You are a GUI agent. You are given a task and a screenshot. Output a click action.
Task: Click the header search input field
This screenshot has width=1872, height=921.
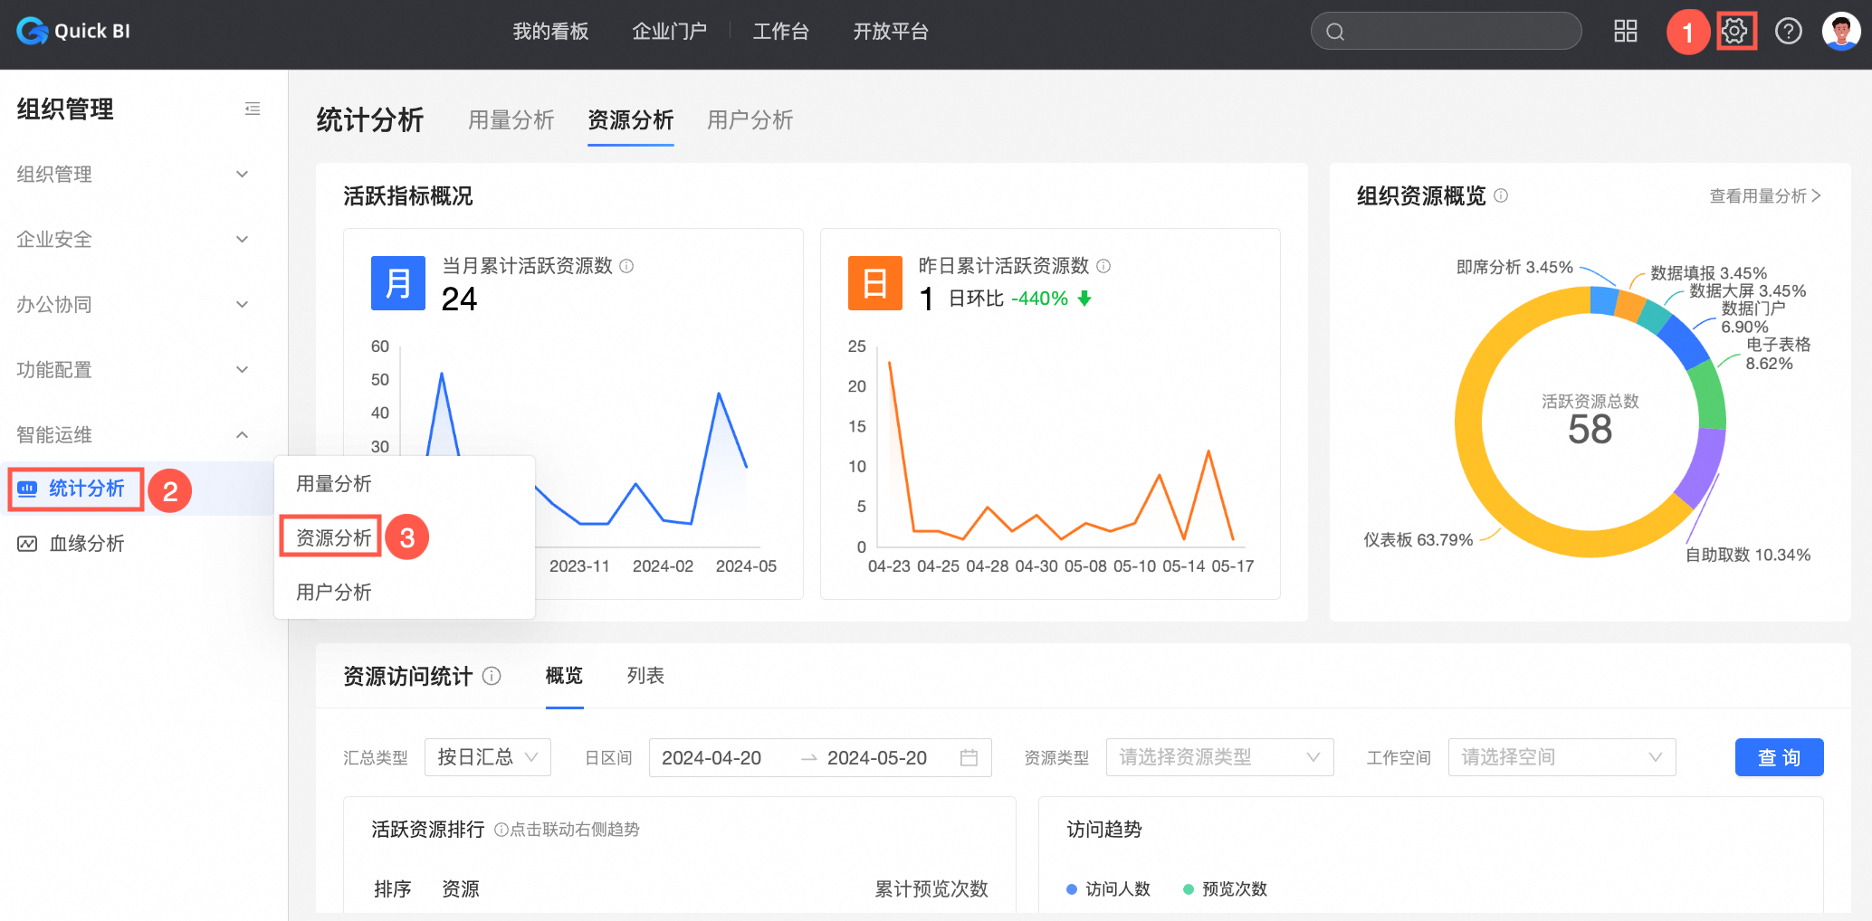(x=1447, y=32)
